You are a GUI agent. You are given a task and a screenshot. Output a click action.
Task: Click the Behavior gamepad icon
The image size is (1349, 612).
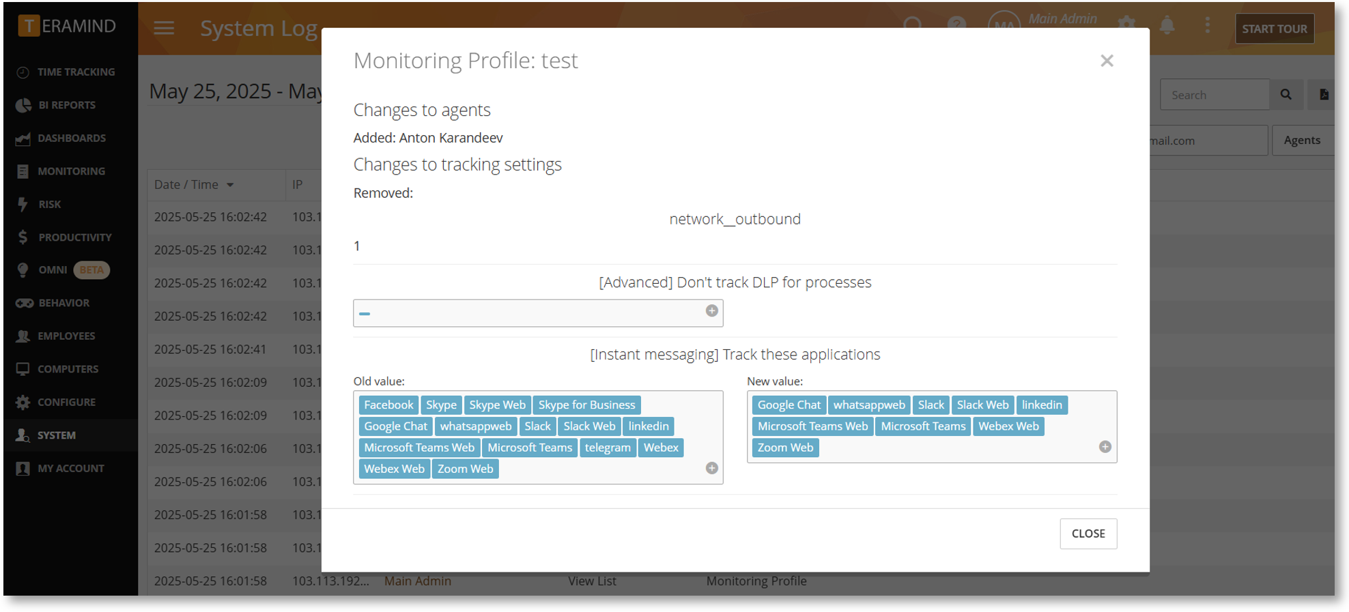pyautogui.click(x=24, y=303)
